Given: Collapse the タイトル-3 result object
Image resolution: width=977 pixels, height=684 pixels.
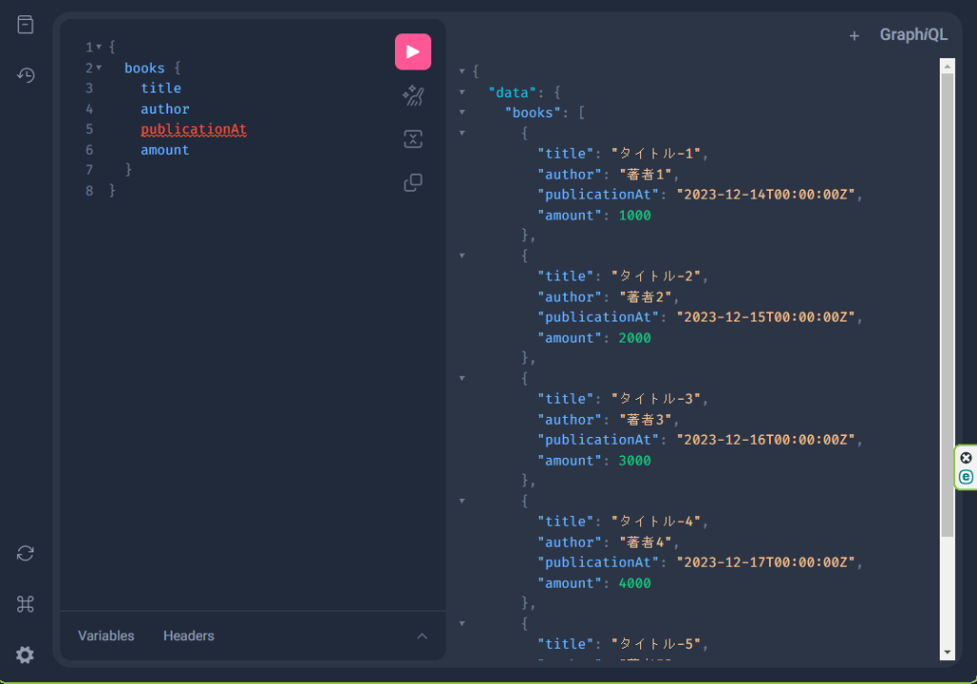Looking at the screenshot, I should tap(463, 378).
